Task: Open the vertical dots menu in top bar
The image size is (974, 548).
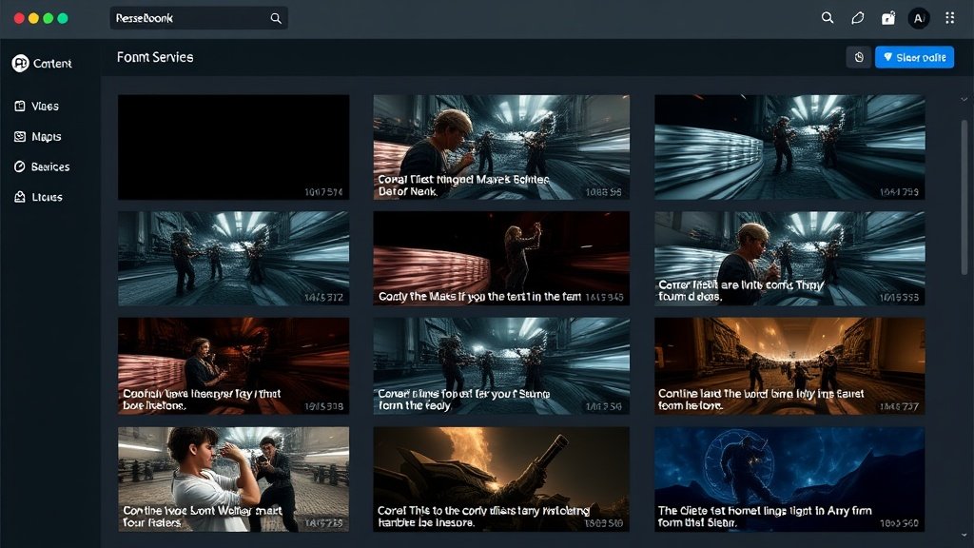Action: coord(950,18)
